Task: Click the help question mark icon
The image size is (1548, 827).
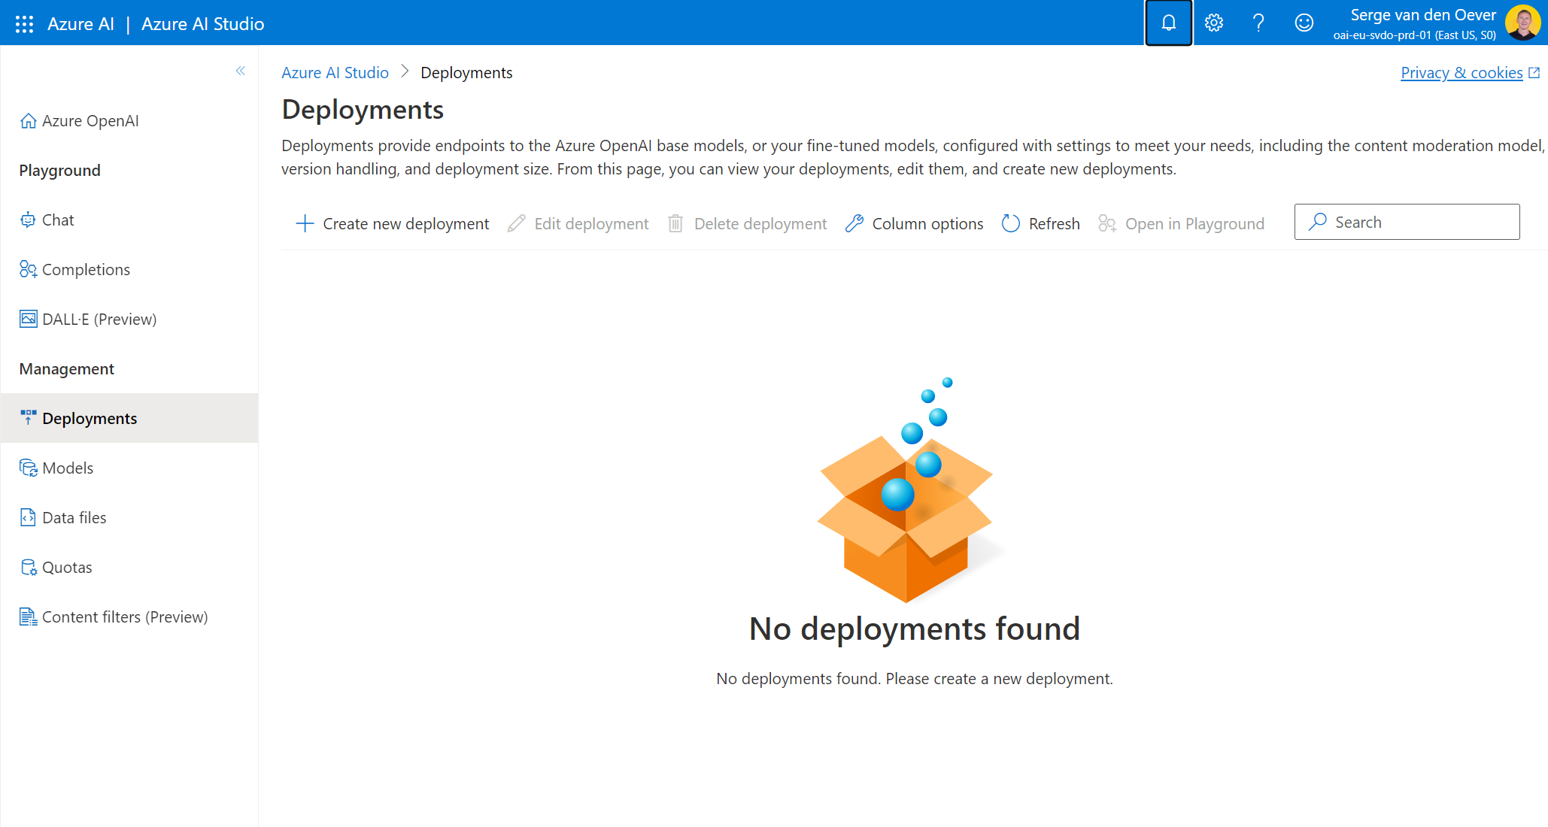Action: (1257, 22)
